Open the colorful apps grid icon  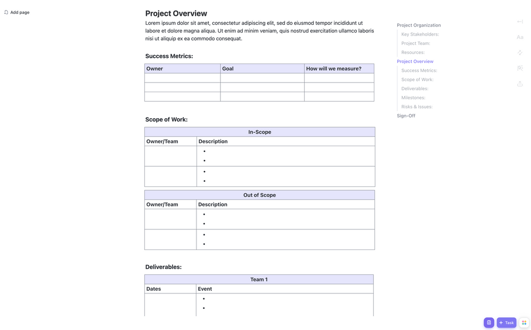[x=524, y=323]
